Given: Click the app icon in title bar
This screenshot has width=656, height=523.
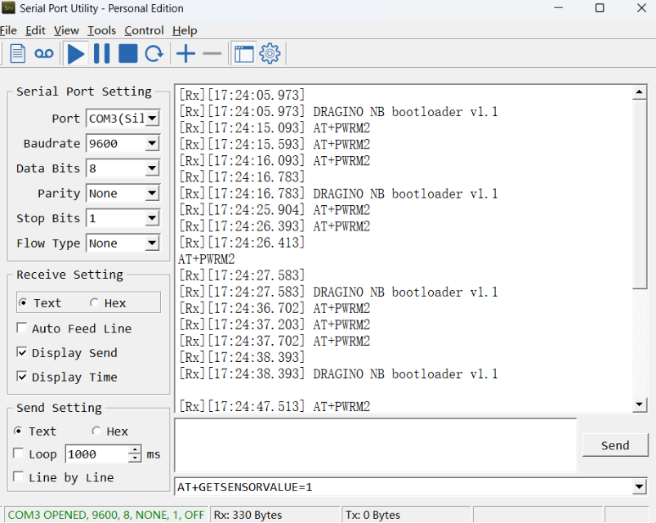Looking at the screenshot, I should pyautogui.click(x=8, y=8).
